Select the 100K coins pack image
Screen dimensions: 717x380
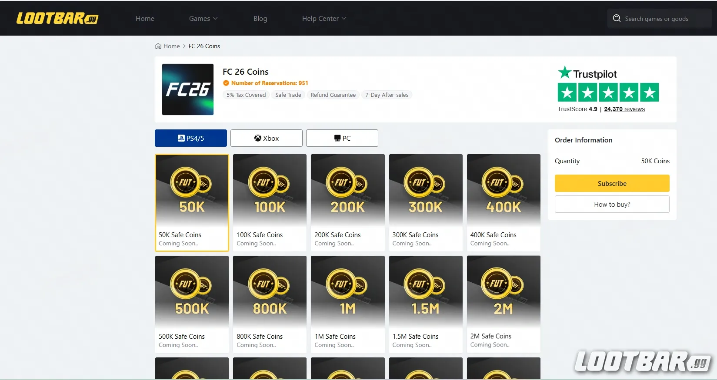270,190
